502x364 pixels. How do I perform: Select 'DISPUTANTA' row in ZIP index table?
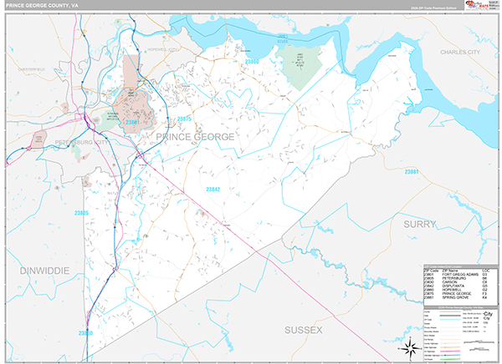point(458,286)
